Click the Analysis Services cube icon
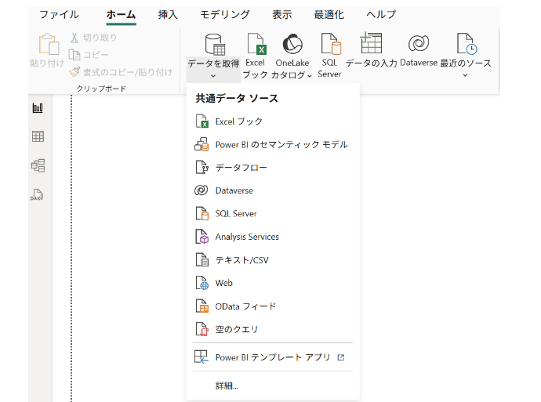The image size is (541, 402). [x=202, y=237]
